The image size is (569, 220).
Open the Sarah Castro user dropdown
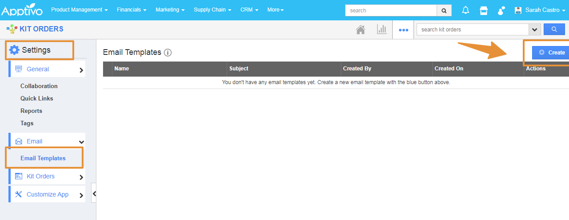pos(545,10)
